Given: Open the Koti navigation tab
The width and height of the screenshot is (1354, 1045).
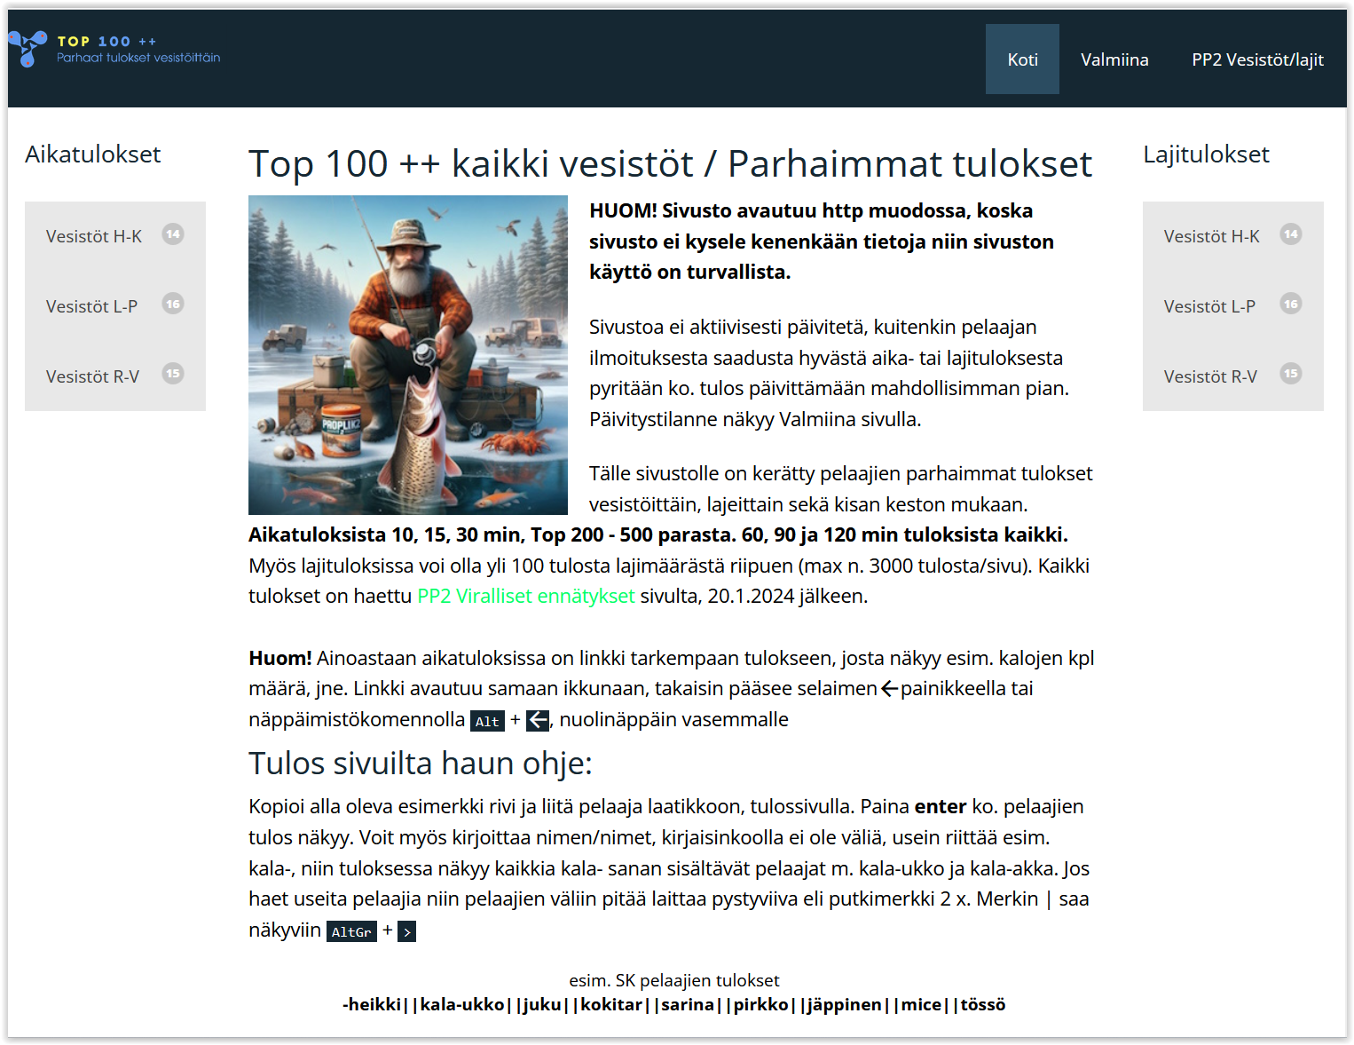Looking at the screenshot, I should [x=1022, y=59].
